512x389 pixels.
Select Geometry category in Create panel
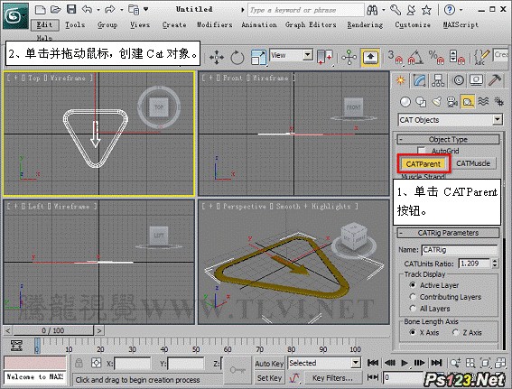click(x=405, y=102)
